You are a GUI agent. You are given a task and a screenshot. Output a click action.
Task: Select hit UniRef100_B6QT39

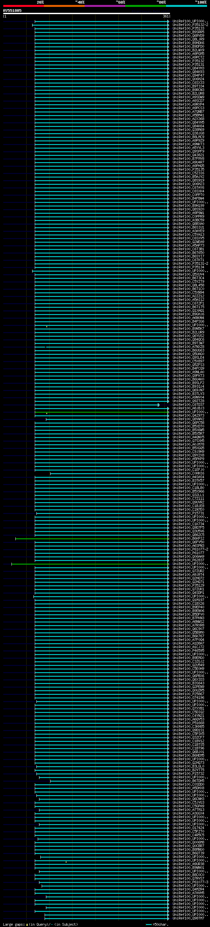(188, 853)
